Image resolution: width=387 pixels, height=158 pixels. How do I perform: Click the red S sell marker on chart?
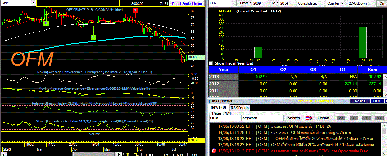[x=135, y=10]
